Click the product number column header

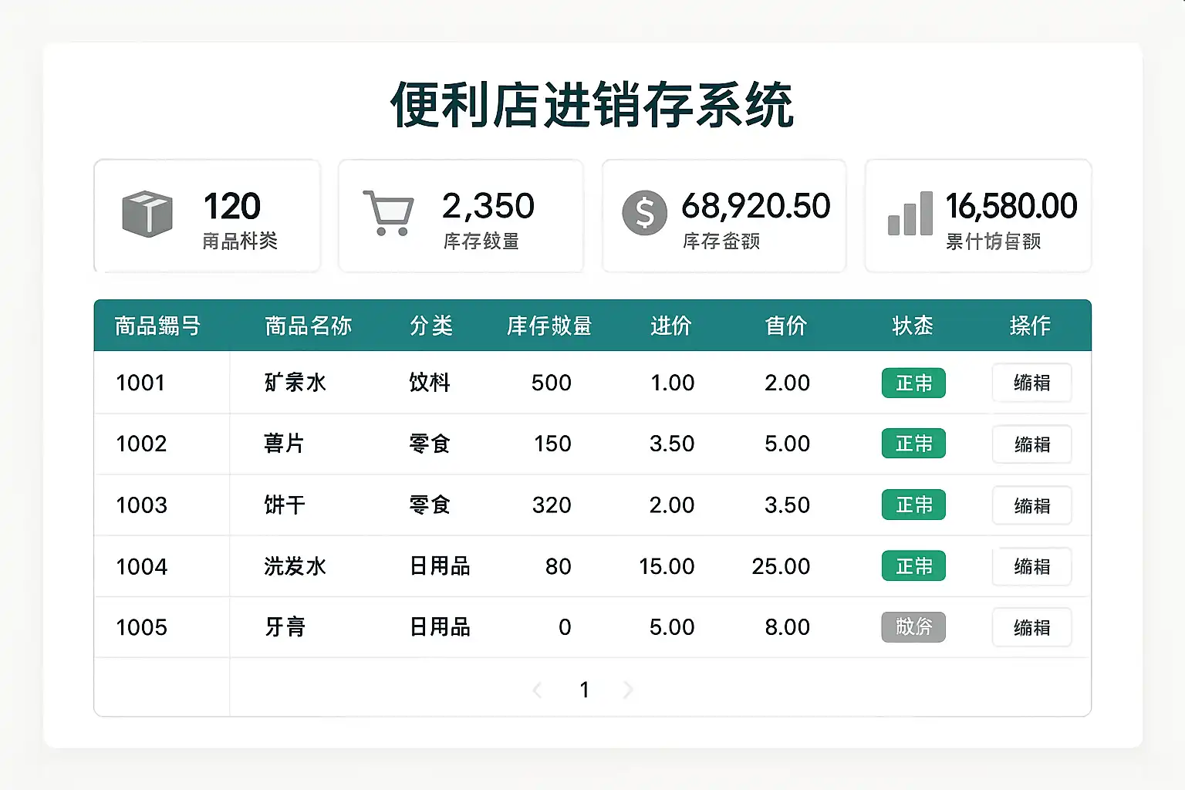coord(157,326)
